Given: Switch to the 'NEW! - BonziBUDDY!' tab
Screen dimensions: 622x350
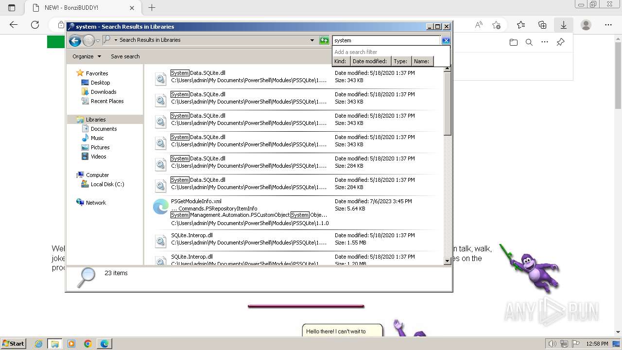Looking at the screenshot, I should pos(72,8).
